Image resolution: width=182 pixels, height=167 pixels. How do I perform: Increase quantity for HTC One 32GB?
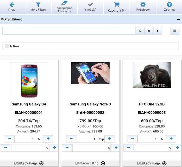click(171, 139)
